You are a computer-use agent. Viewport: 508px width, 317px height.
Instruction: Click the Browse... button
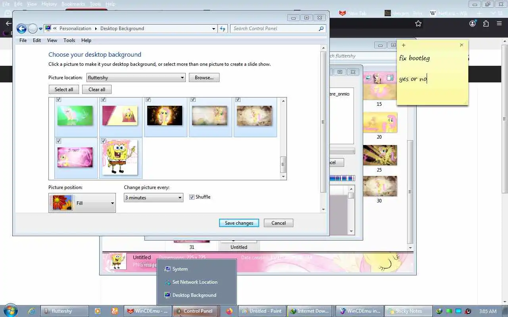point(204,78)
